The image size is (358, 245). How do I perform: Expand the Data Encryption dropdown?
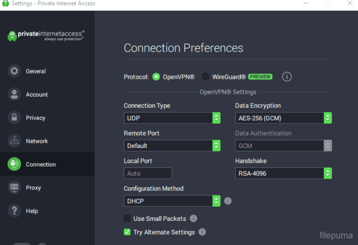283,118
